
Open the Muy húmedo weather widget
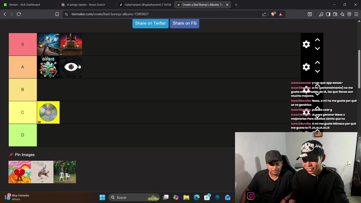(x=17, y=197)
